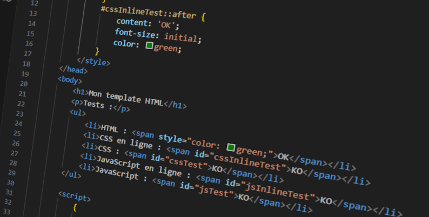Place cursor on the 'font-size' property

coord(136,33)
